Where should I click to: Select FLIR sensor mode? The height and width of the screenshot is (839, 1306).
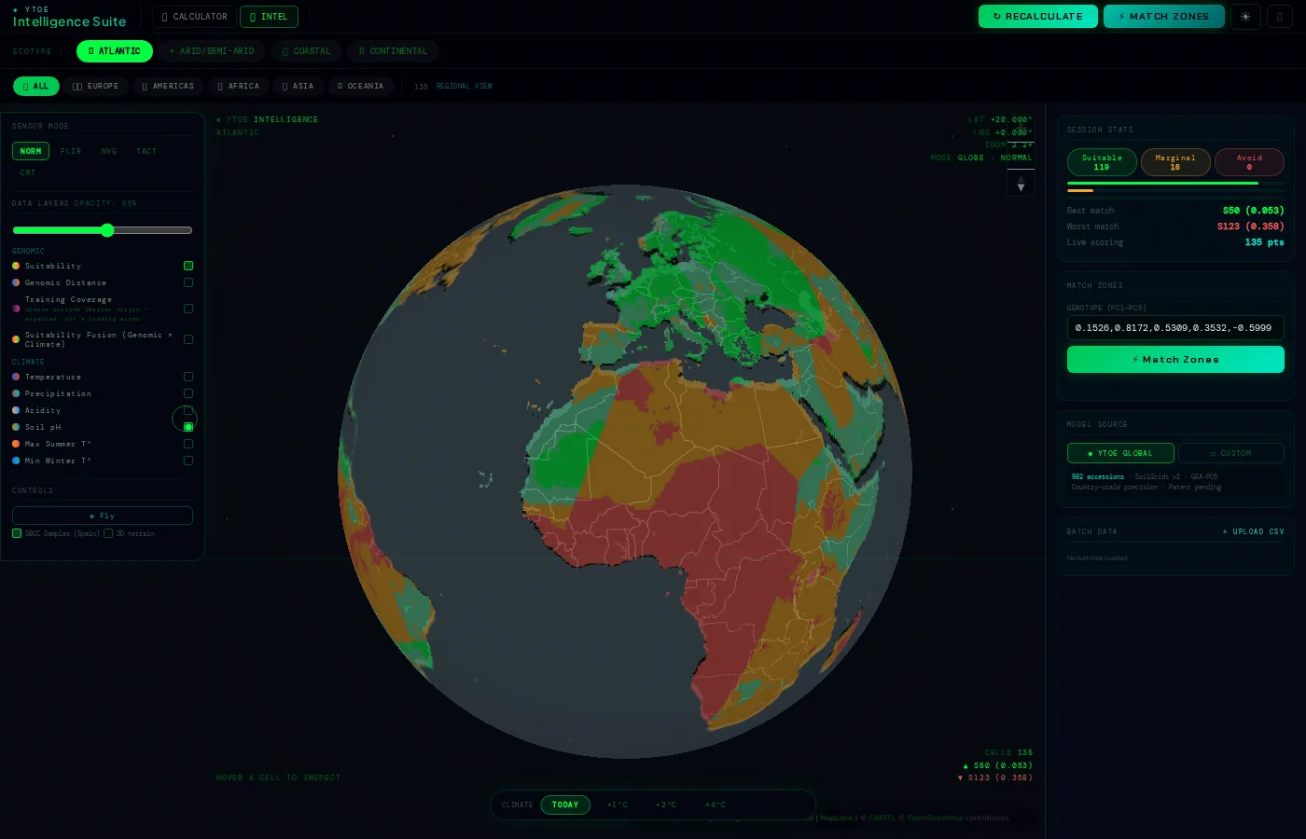point(71,151)
